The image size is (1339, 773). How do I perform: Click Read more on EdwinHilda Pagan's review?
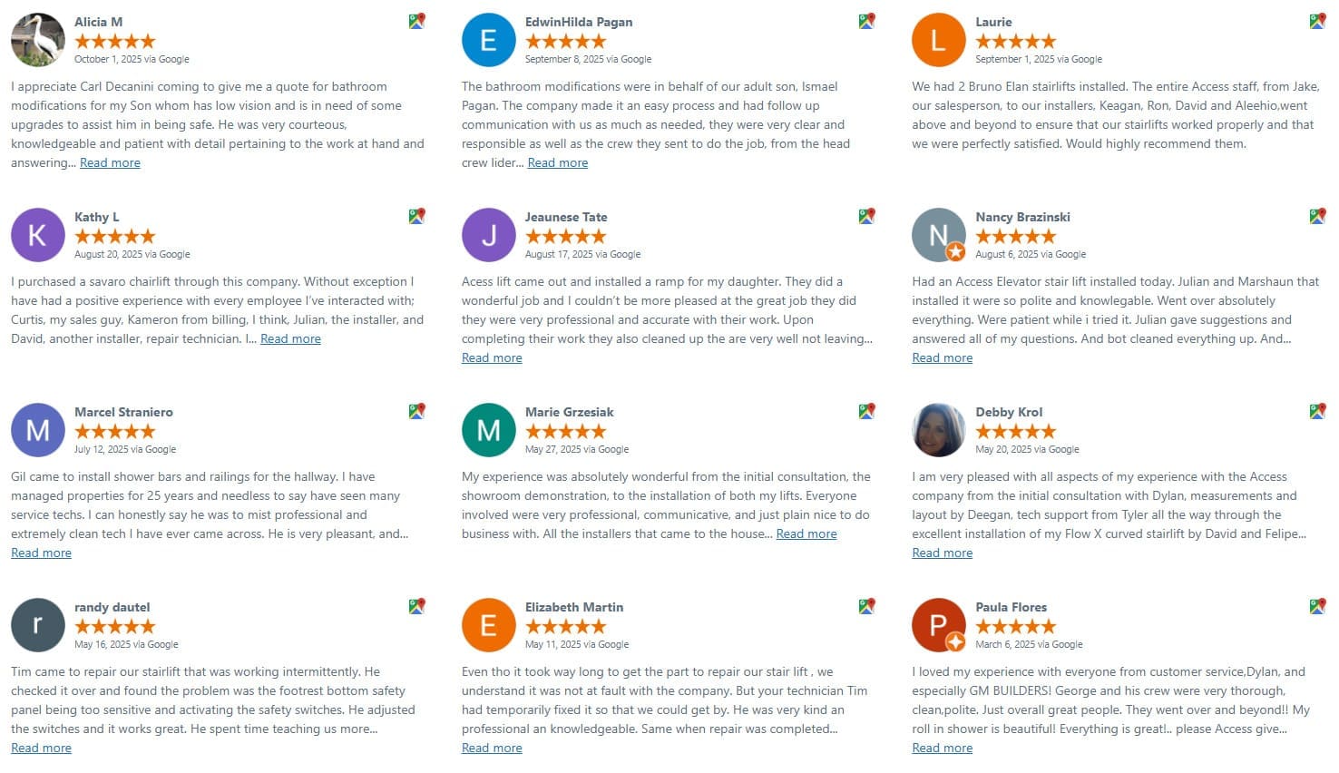[557, 163]
